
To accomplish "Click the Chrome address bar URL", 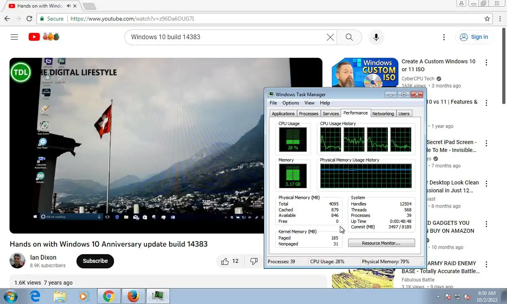I will (x=132, y=19).
